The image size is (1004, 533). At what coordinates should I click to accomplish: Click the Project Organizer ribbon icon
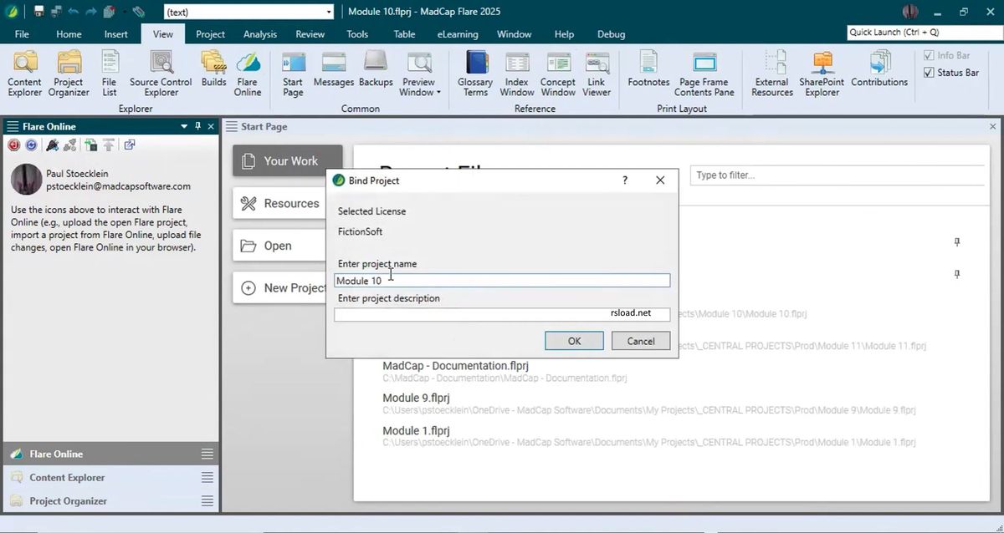tap(69, 73)
